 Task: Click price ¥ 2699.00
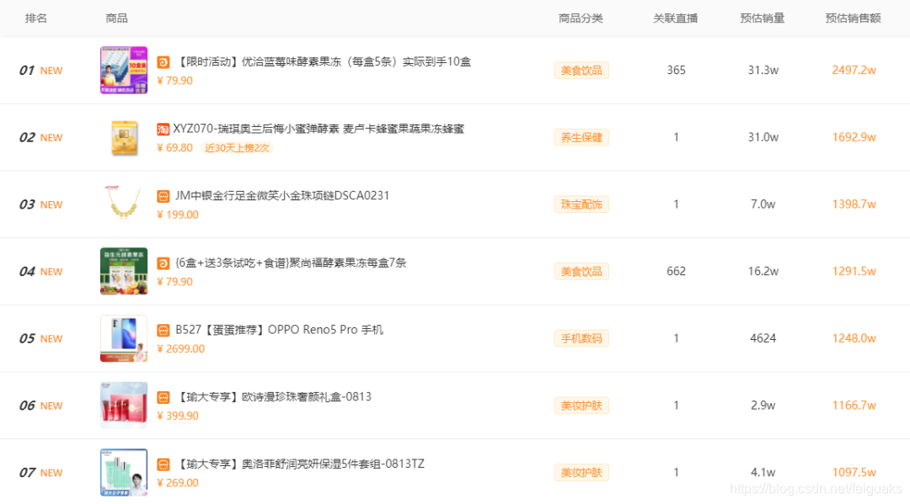(x=181, y=349)
